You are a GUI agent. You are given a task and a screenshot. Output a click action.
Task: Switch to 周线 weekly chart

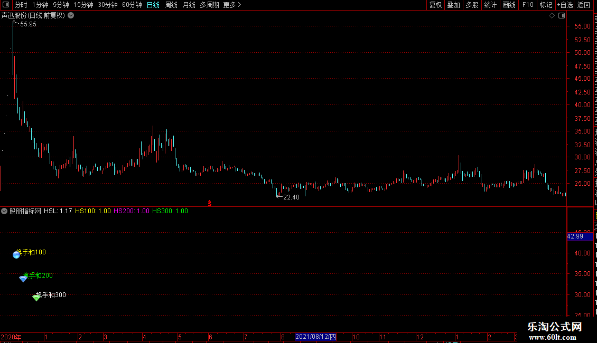(x=171, y=5)
